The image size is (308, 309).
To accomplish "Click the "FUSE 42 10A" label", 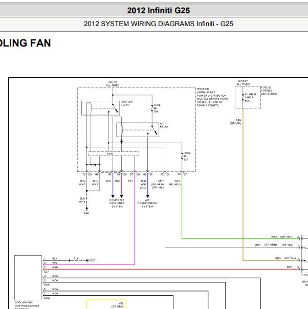I will [187, 156].
